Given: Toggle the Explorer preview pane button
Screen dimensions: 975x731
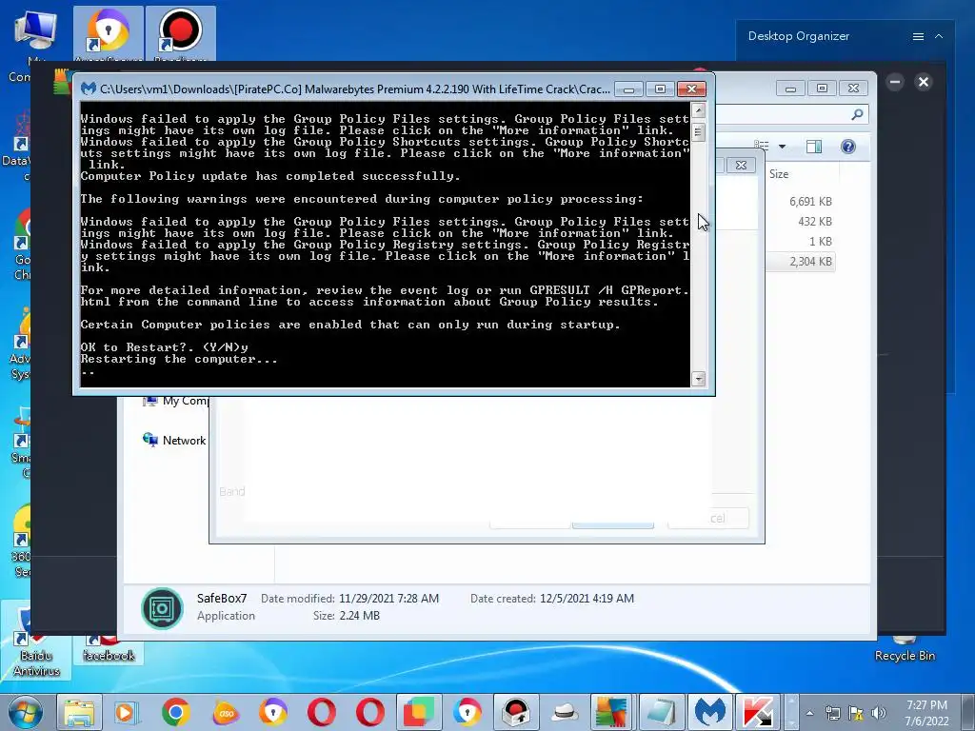Looking at the screenshot, I should [x=814, y=147].
